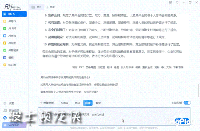
Task: Open the AI PPT sidebar item
Action: [10, 28]
